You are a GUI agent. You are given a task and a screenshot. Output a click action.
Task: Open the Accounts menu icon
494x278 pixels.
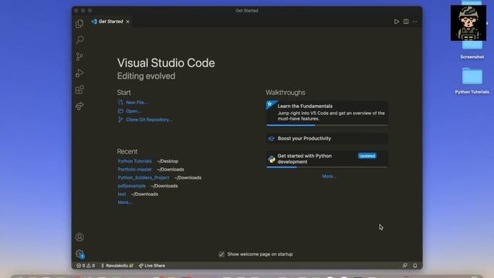(80, 237)
